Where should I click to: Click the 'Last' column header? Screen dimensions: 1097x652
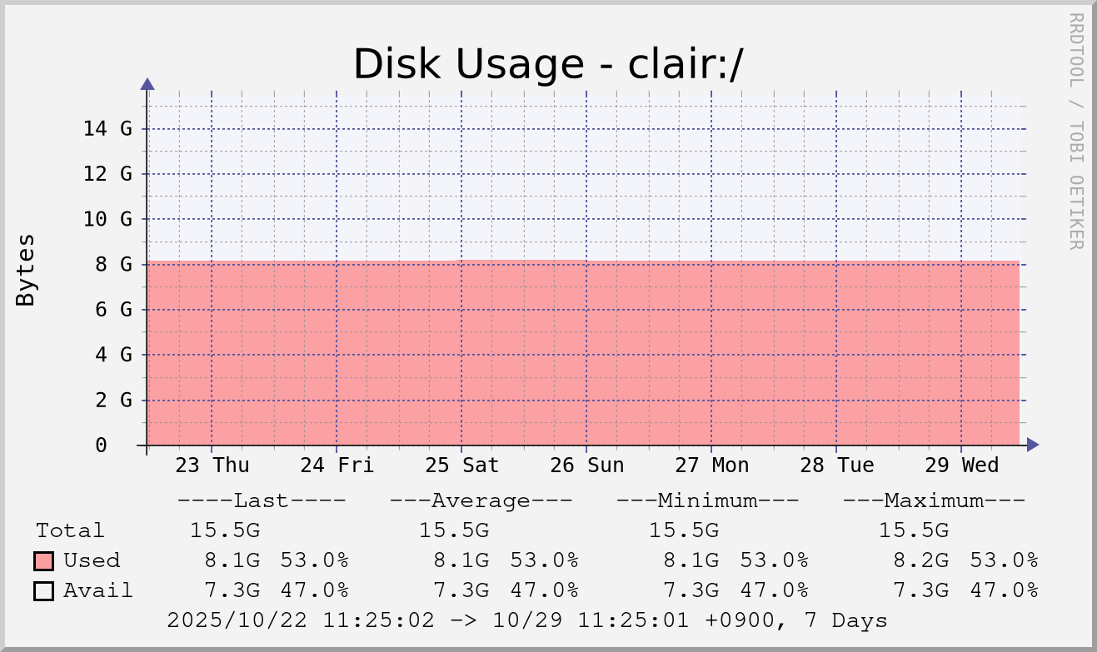coord(262,500)
